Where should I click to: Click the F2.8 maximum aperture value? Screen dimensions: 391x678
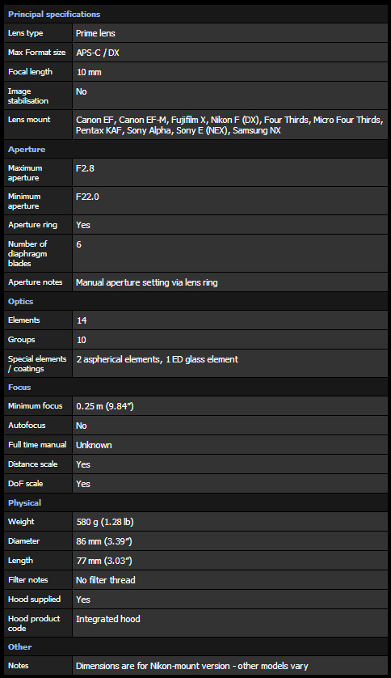[85, 168]
